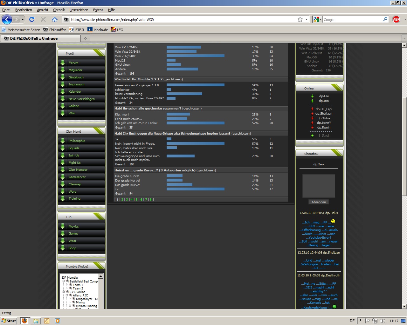
Task: Collapse the Allianz AIC tree node
Action: pos(67,295)
